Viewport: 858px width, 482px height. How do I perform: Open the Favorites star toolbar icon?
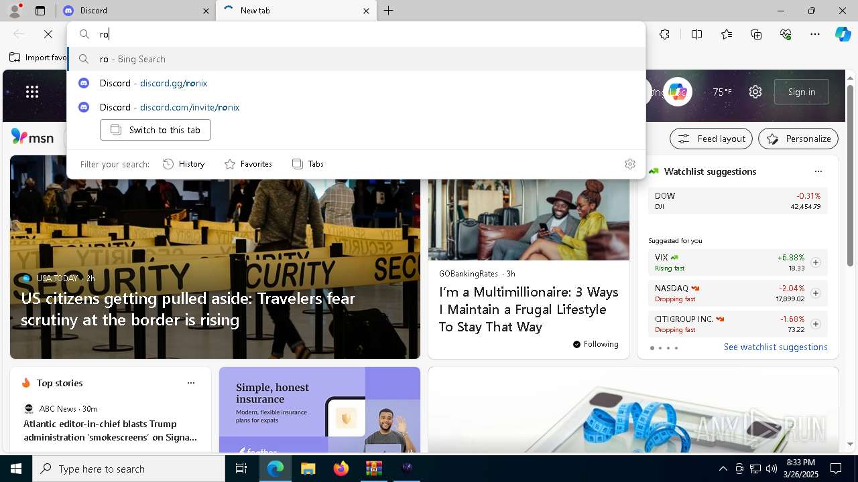pyautogui.click(x=727, y=34)
